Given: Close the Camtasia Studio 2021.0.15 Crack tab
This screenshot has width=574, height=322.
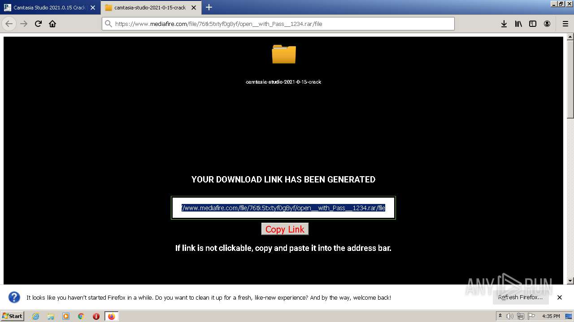Looking at the screenshot, I should pos(93,8).
